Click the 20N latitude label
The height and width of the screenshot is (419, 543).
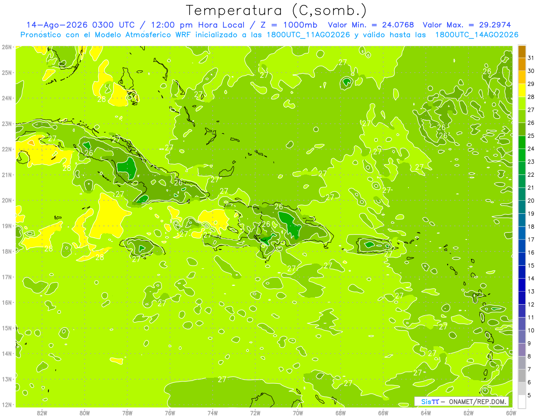pos(6,200)
